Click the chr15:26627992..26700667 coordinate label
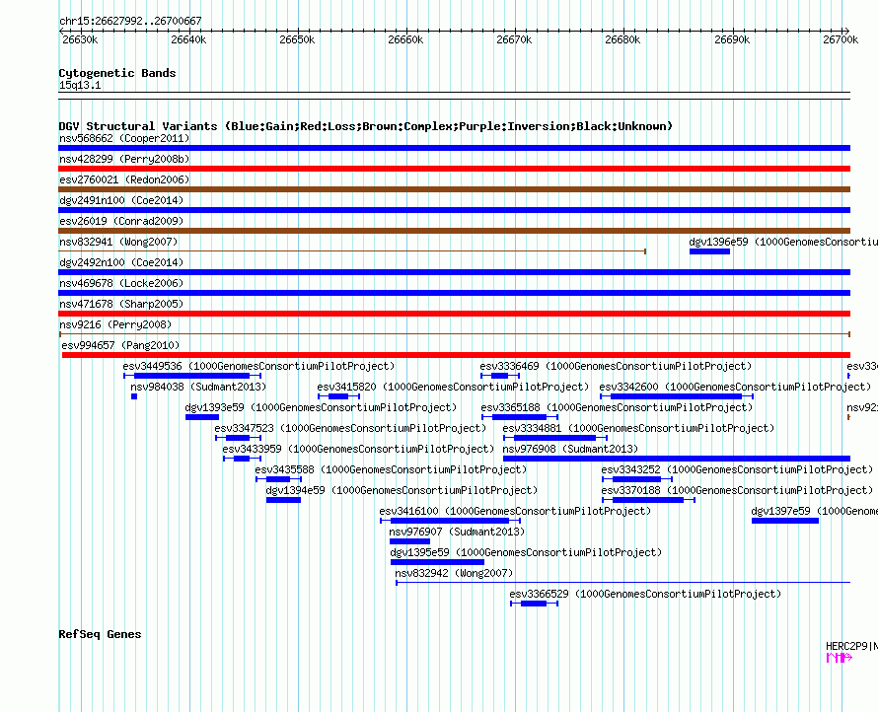This screenshot has height=712, width=878. 130,22
